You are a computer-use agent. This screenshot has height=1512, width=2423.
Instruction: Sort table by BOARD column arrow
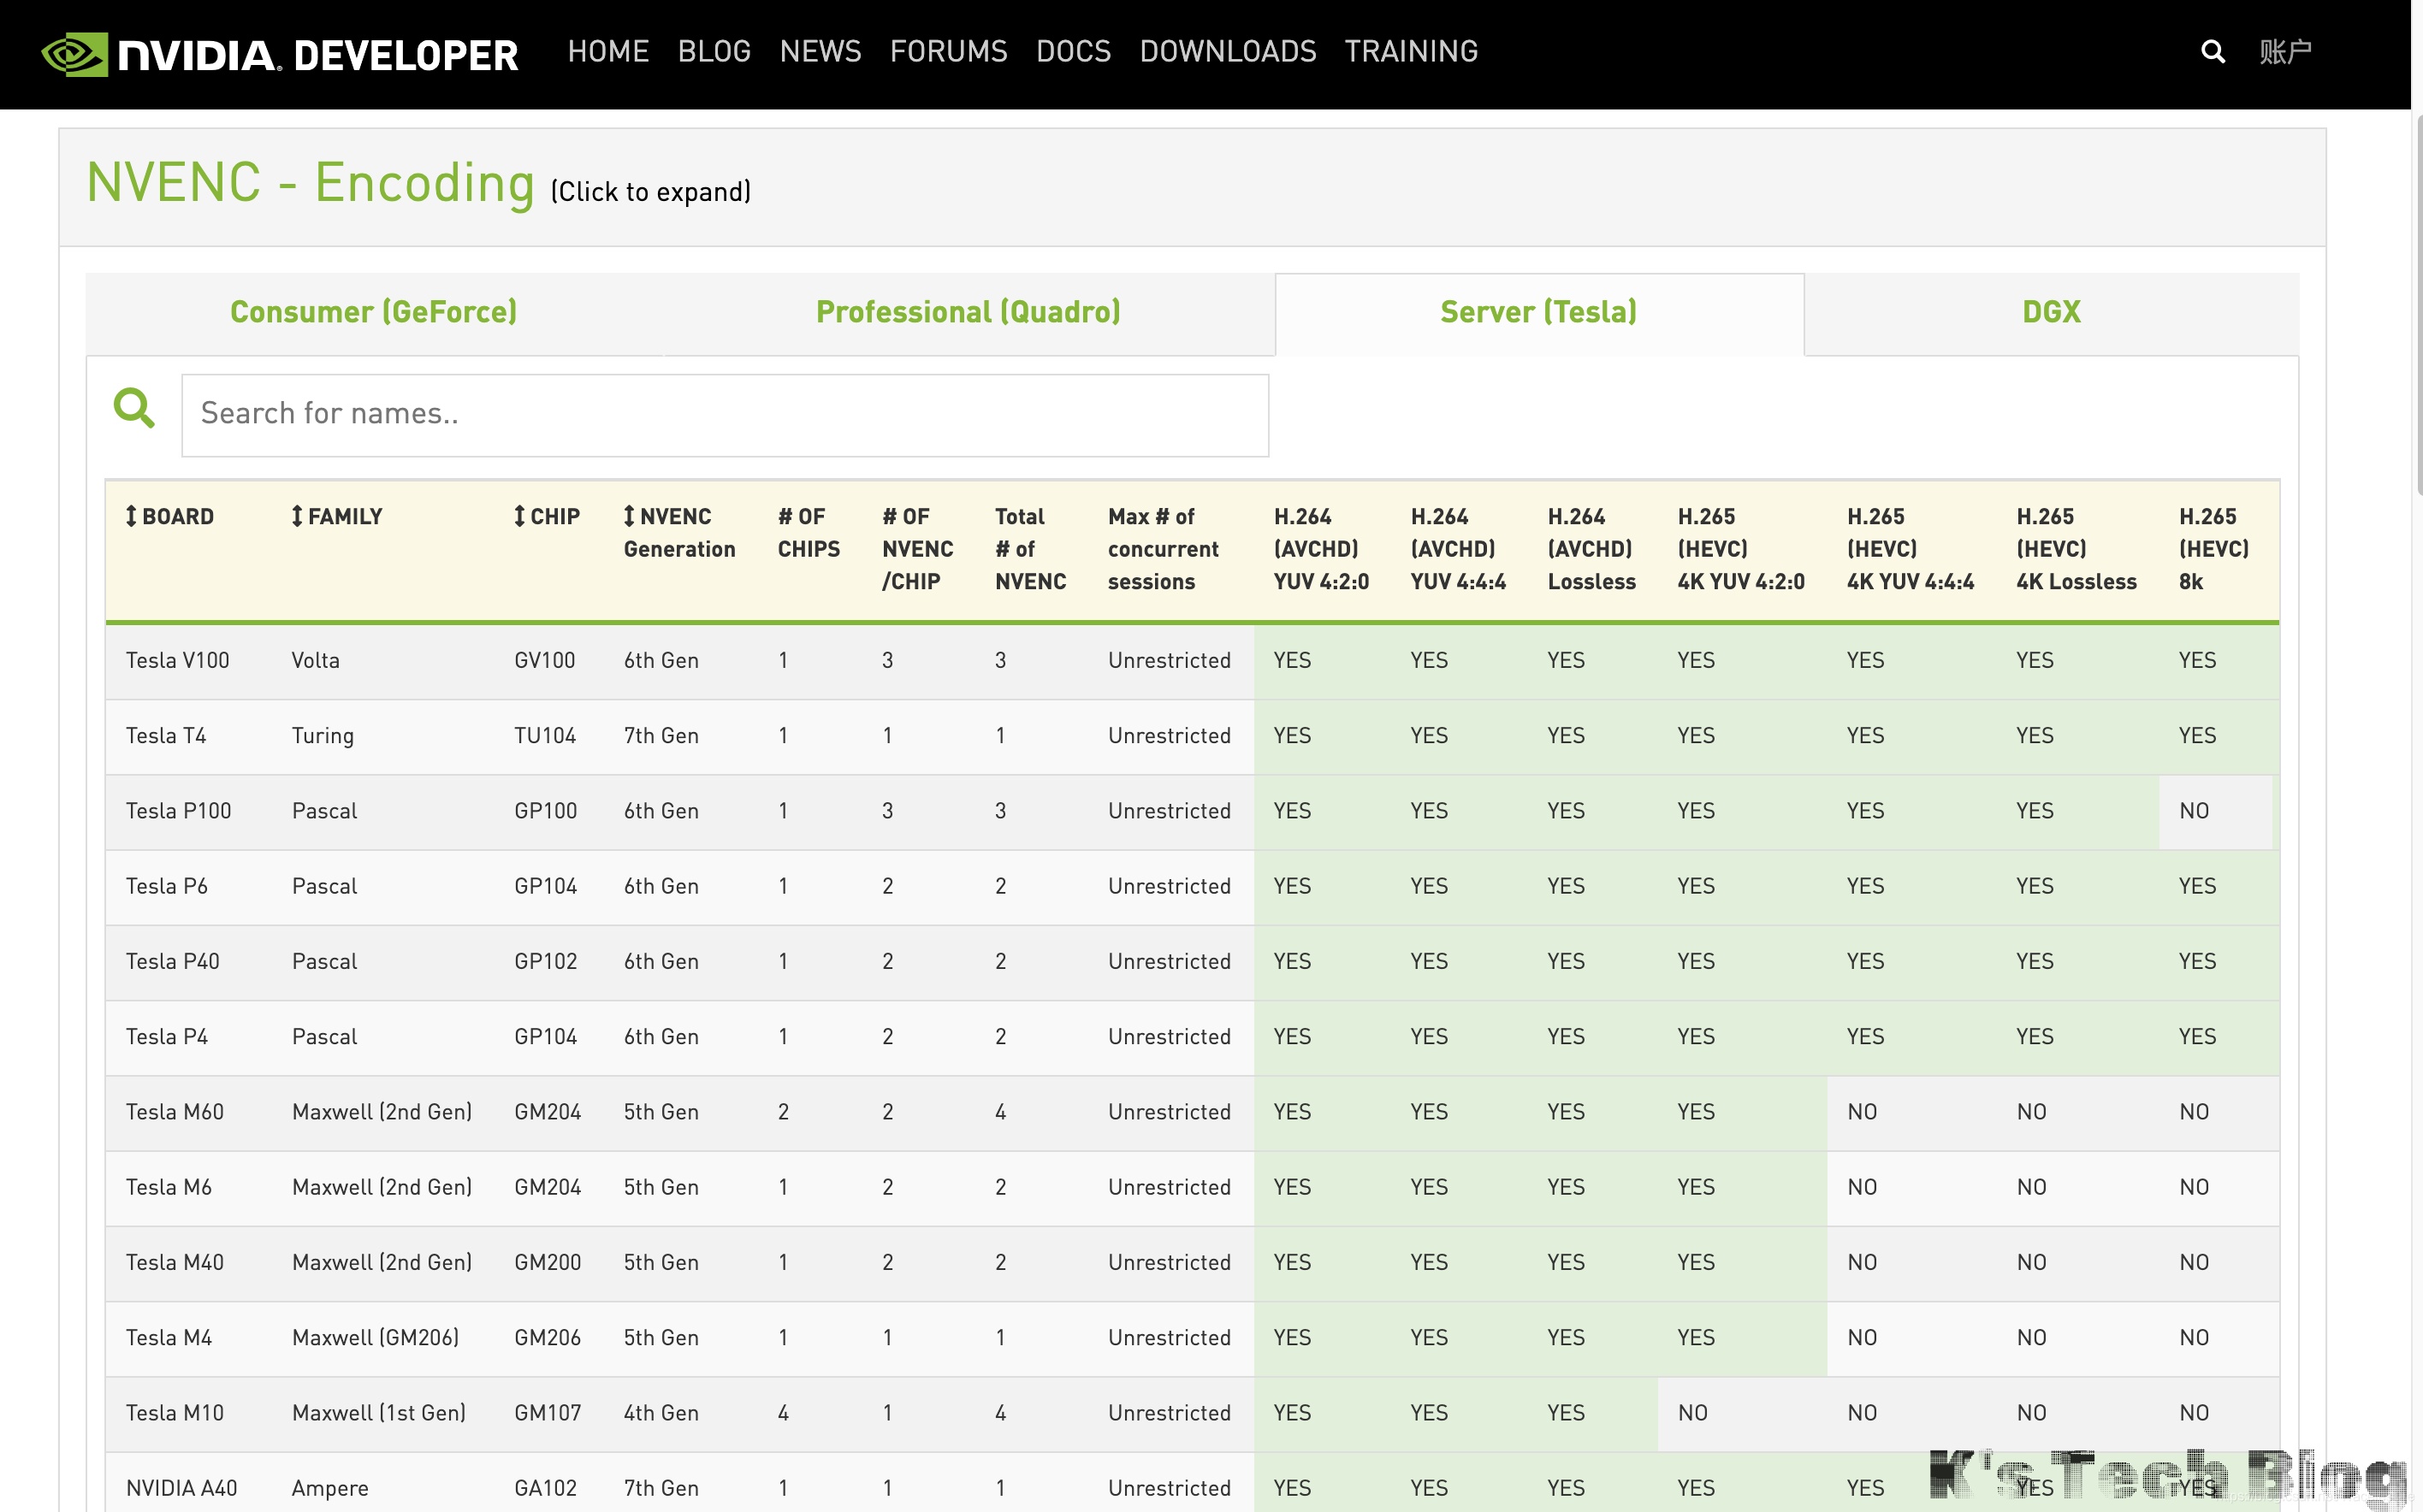(131, 516)
